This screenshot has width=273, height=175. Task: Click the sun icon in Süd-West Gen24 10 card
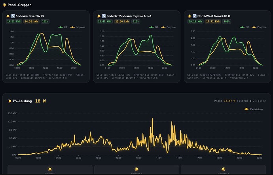8,16
